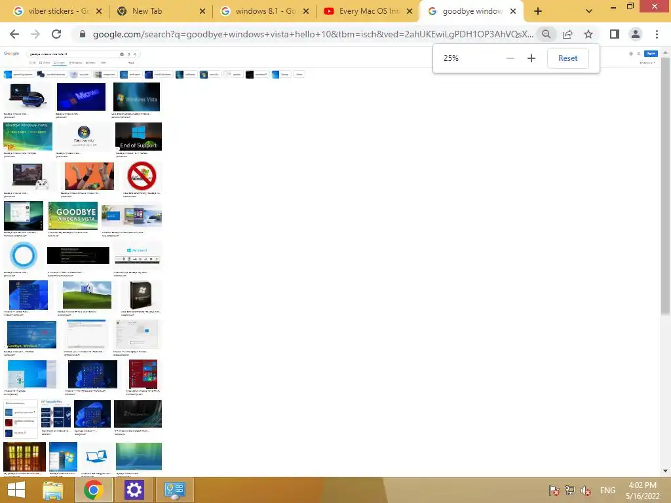Switch to Chrome in the taskbar
This screenshot has height=503, width=671.
[94, 490]
